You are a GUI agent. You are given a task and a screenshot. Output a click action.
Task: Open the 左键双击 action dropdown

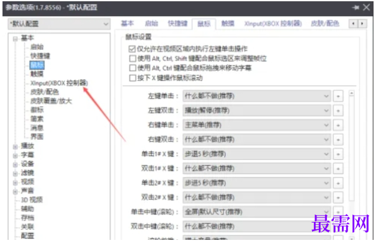click(257, 111)
